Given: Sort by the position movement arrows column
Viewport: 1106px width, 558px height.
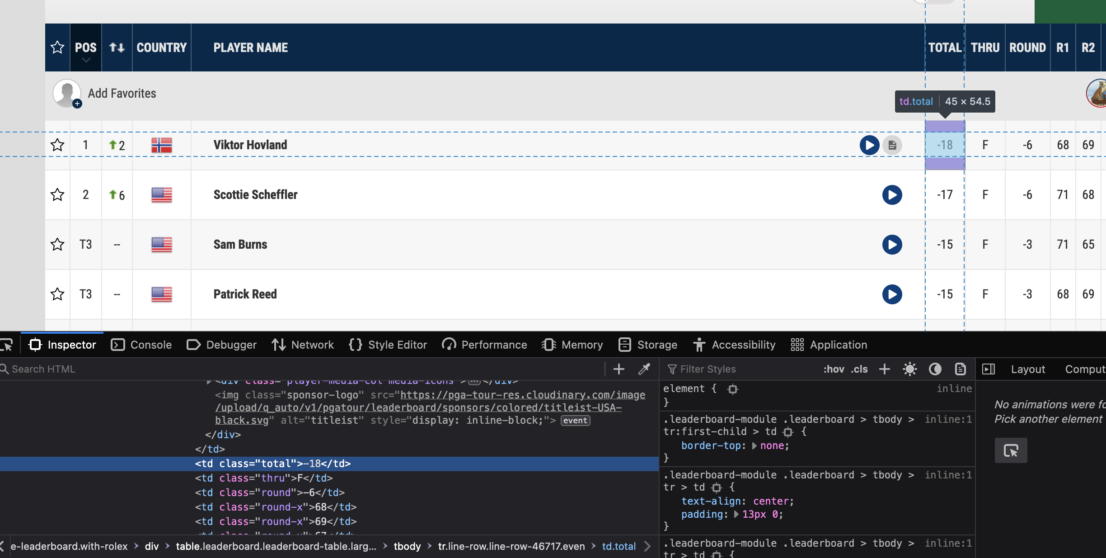Looking at the screenshot, I should point(117,47).
